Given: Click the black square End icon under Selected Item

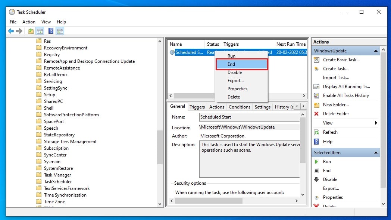Looking at the screenshot, I should (x=316, y=171).
